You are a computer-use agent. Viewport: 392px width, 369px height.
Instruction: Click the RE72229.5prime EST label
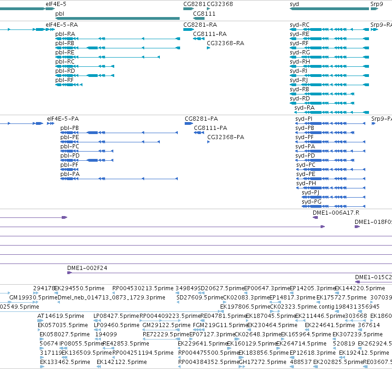166,334
